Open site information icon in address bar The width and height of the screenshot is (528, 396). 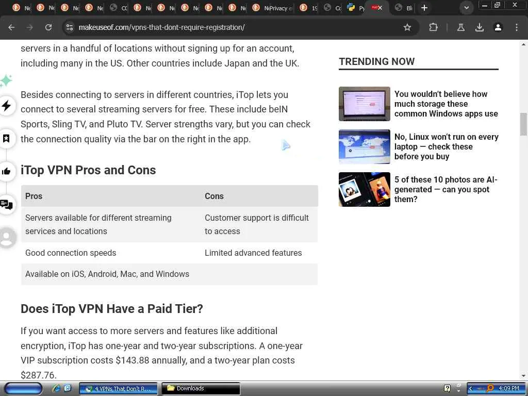click(x=70, y=27)
